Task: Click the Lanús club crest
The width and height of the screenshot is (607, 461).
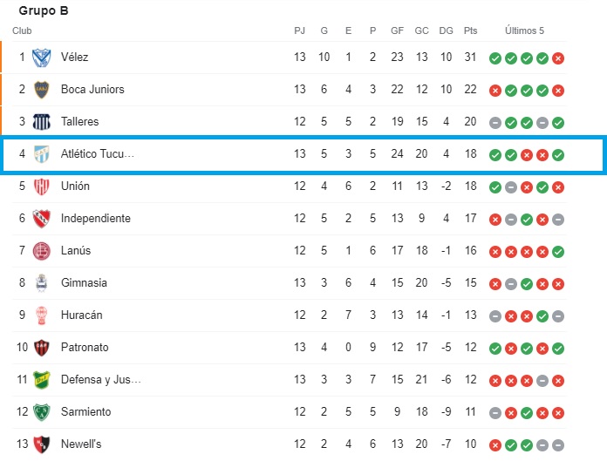Action: tap(41, 251)
